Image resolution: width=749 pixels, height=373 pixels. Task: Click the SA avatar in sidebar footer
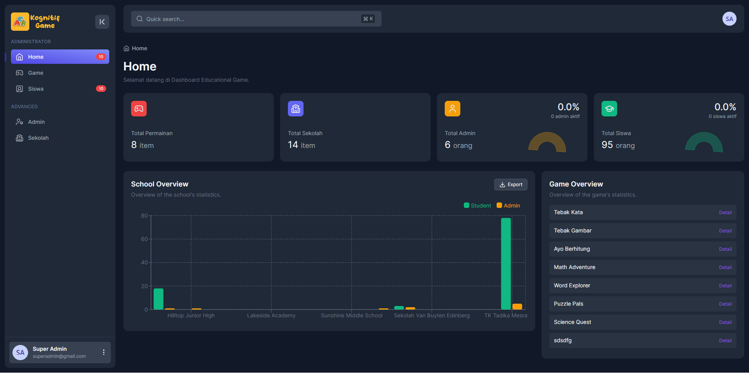(20, 352)
